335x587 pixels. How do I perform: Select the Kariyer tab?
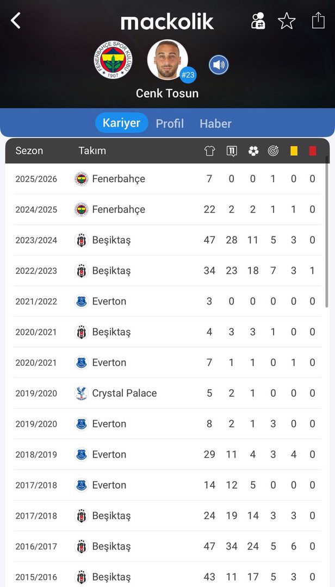pyautogui.click(x=121, y=123)
